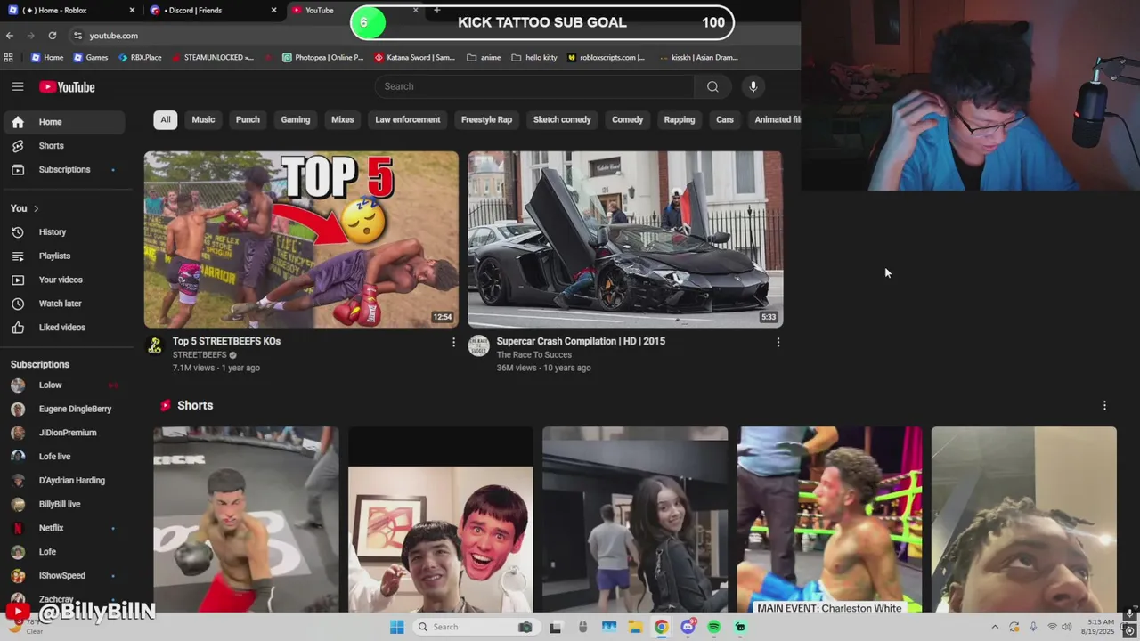Select the Mixes filter chip
This screenshot has width=1140, height=641.
343,119
